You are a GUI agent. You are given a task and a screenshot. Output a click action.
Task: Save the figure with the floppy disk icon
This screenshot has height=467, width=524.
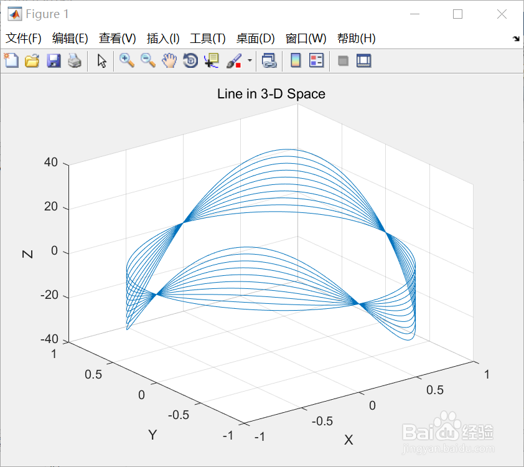coord(54,61)
